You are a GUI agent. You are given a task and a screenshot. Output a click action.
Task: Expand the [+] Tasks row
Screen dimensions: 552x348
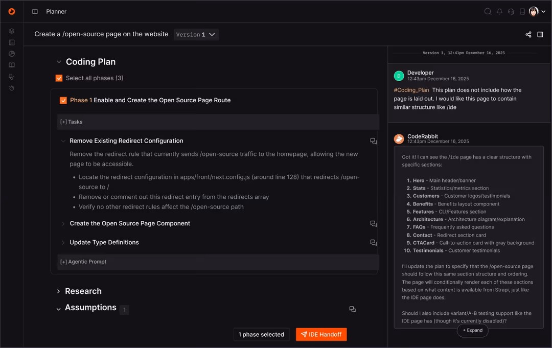pyautogui.click(x=71, y=122)
